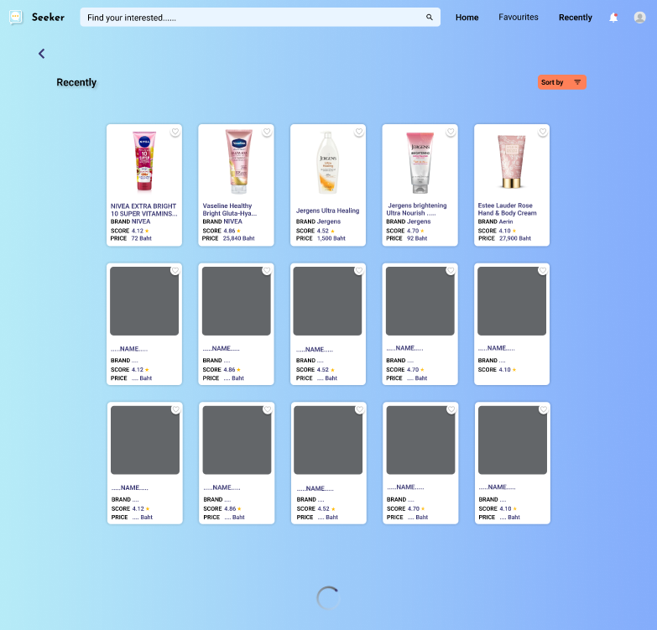Go to the Home tab
Screen dimensions: 657x630
pos(467,18)
